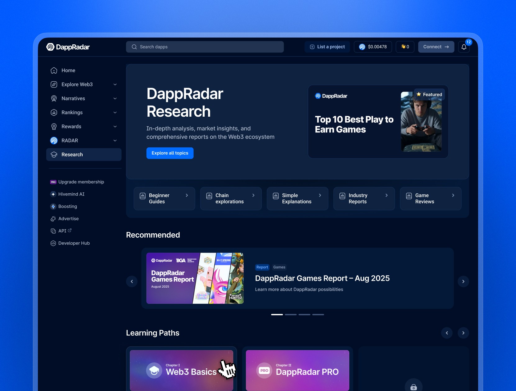Screen dimensions: 516x391
Task: Open Industry Reports via its arrow
Action: point(387,195)
